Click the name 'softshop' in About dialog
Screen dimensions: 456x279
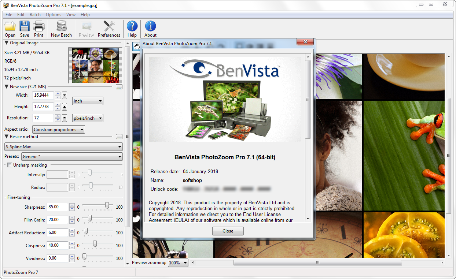tap(192, 180)
